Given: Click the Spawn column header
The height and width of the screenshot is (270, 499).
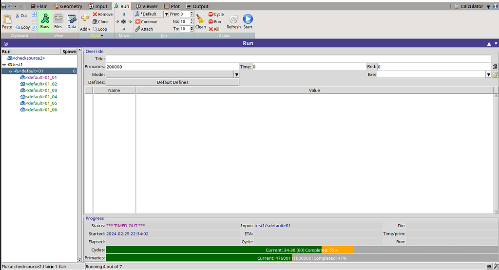Looking at the screenshot, I should [x=69, y=52].
